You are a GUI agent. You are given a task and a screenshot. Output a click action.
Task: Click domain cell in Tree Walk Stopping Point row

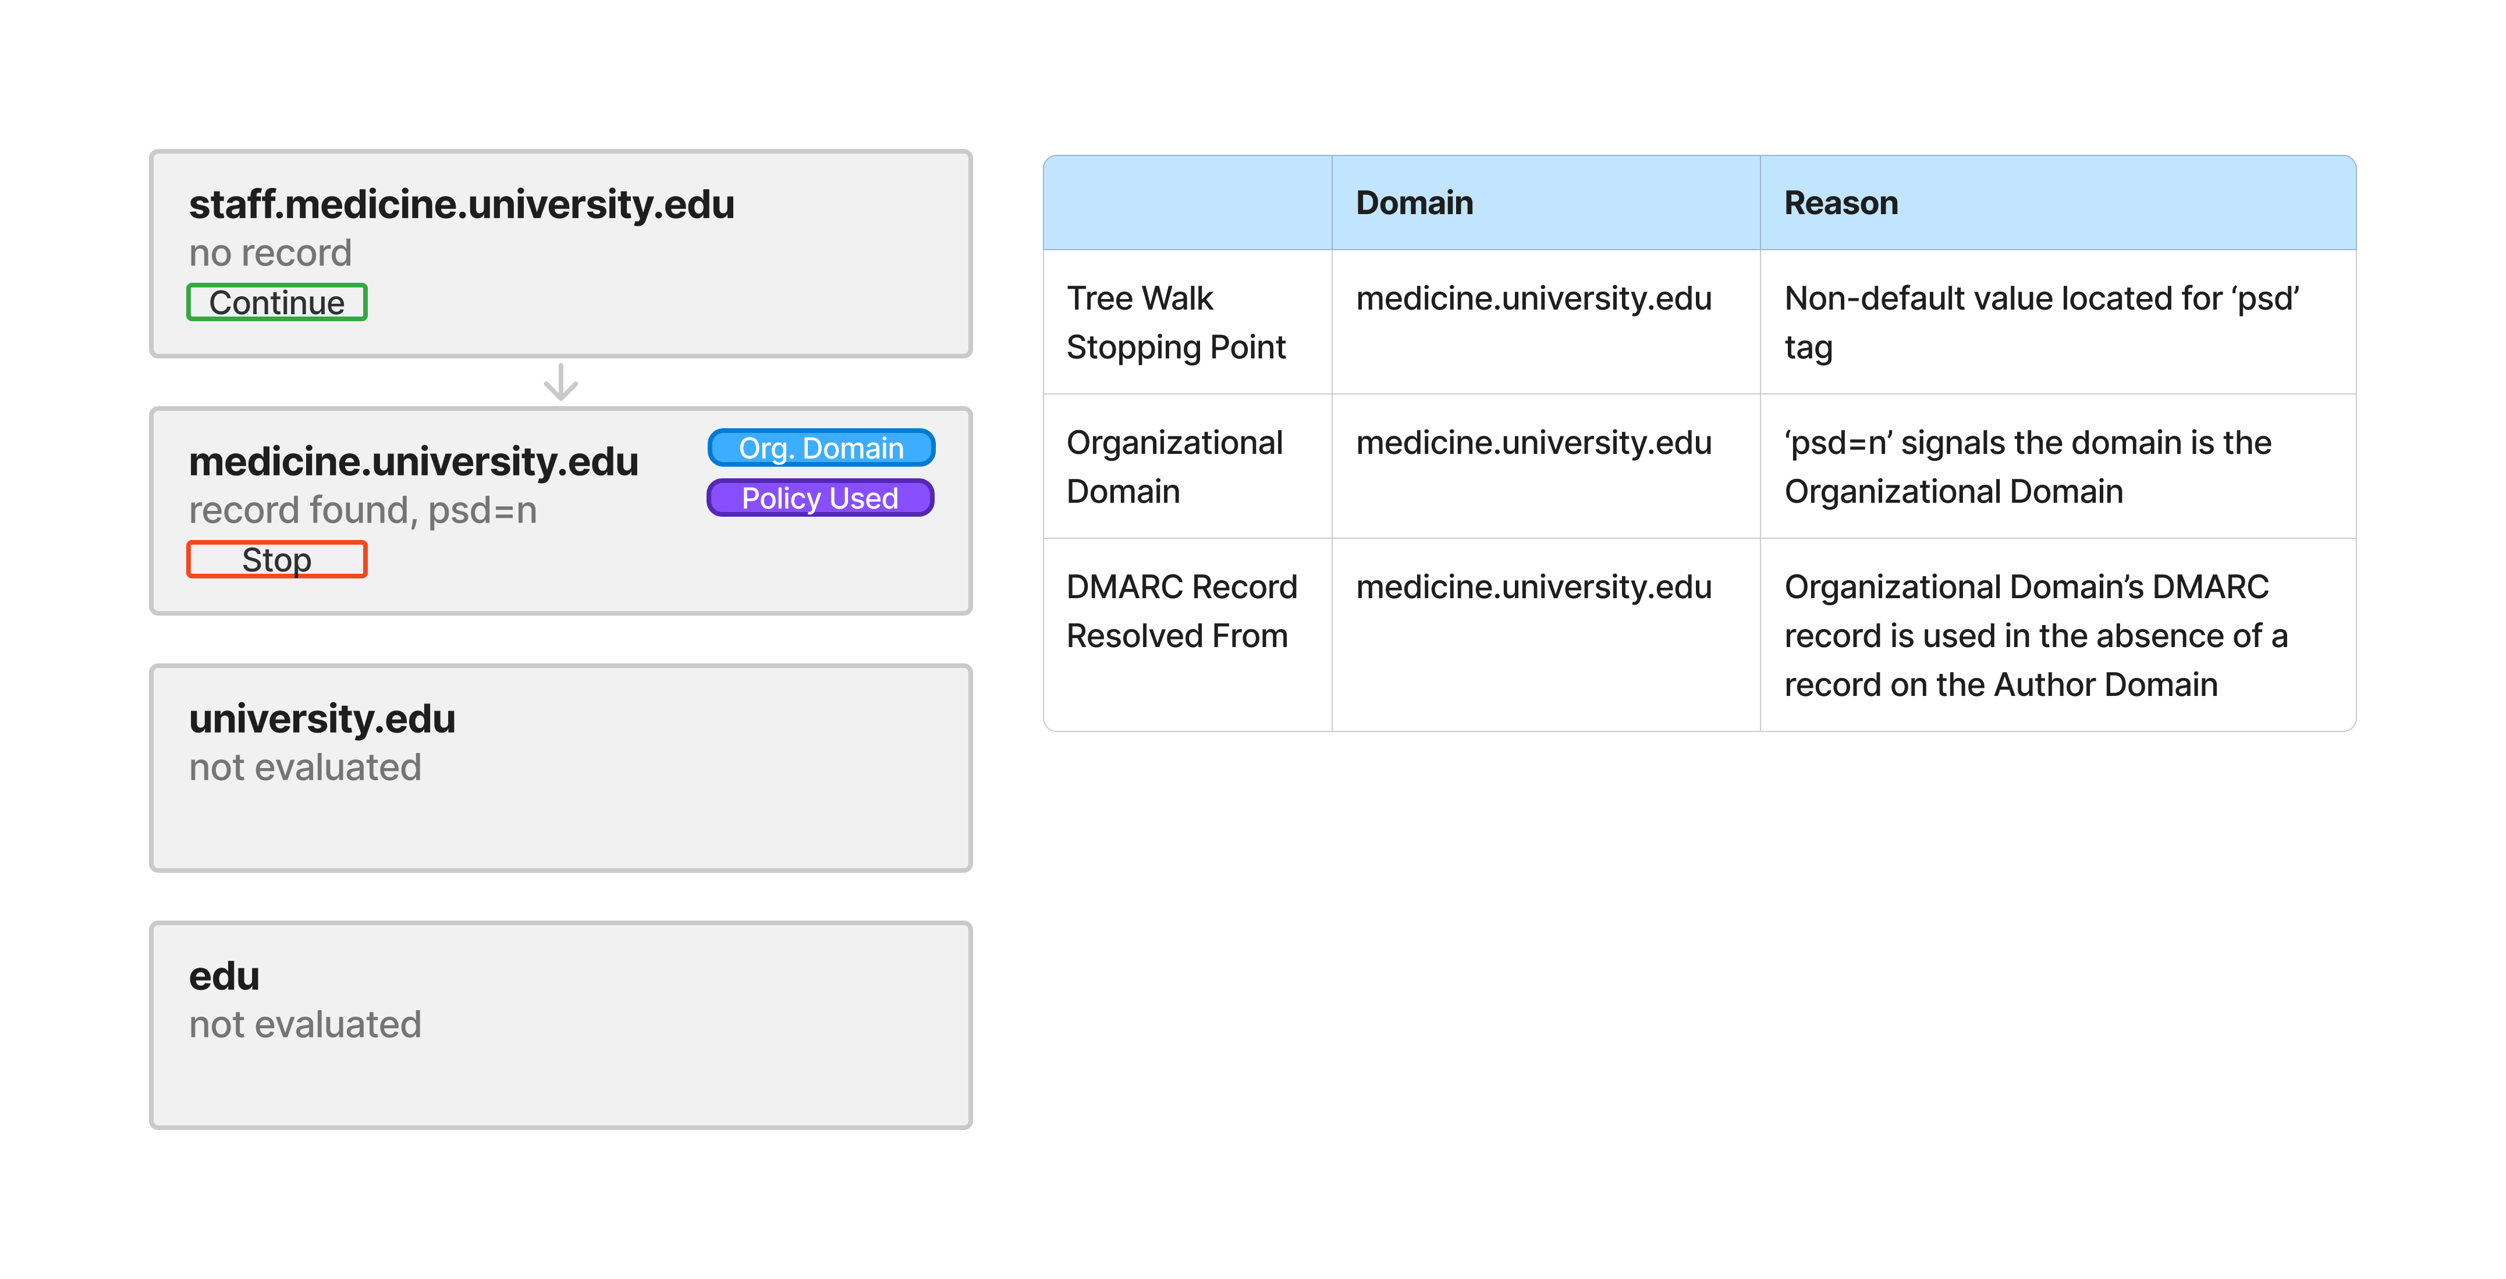(x=1545, y=322)
